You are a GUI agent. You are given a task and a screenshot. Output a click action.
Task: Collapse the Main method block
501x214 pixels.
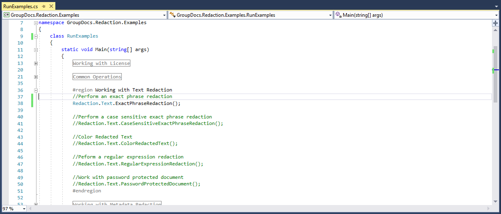point(36,50)
